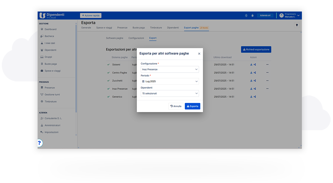Open the Dipendenti dropdown showing 15 selezionati

[x=169, y=93]
